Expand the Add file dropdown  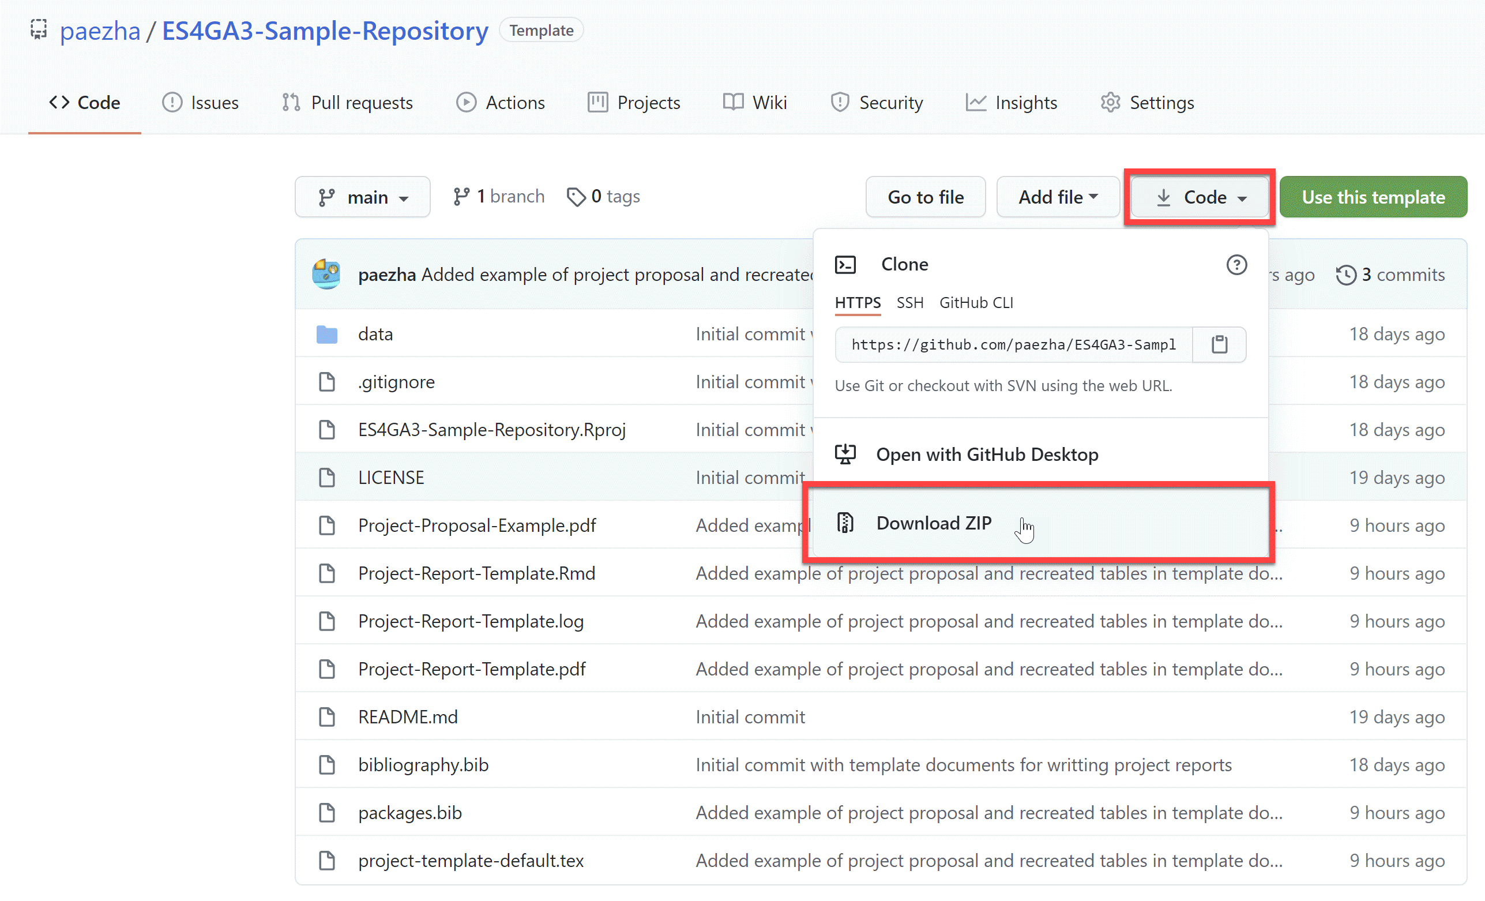pyautogui.click(x=1058, y=197)
